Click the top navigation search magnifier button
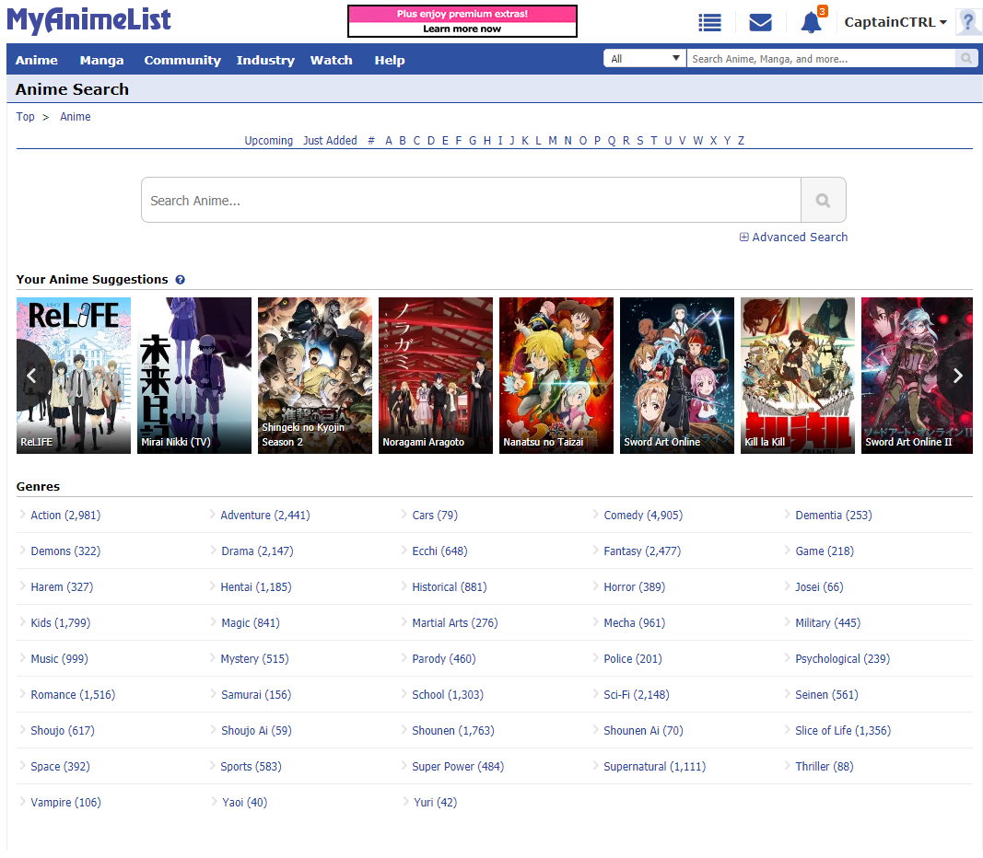This screenshot has width=983, height=858. click(965, 59)
